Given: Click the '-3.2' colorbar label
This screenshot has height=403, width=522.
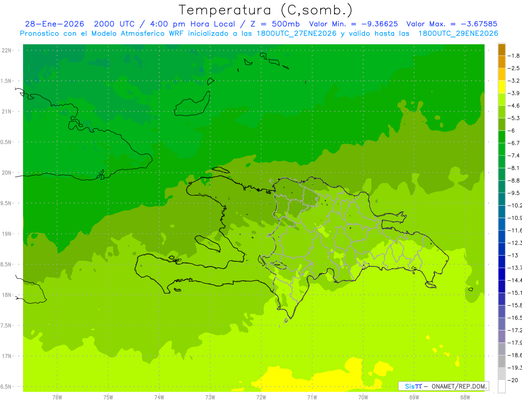Looking at the screenshot, I should 514,81.
